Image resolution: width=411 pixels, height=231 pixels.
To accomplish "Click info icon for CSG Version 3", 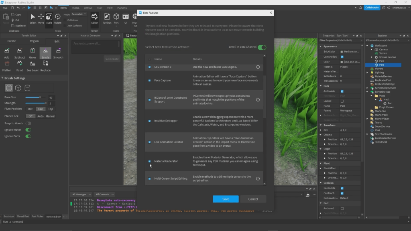I will pos(258,67).
